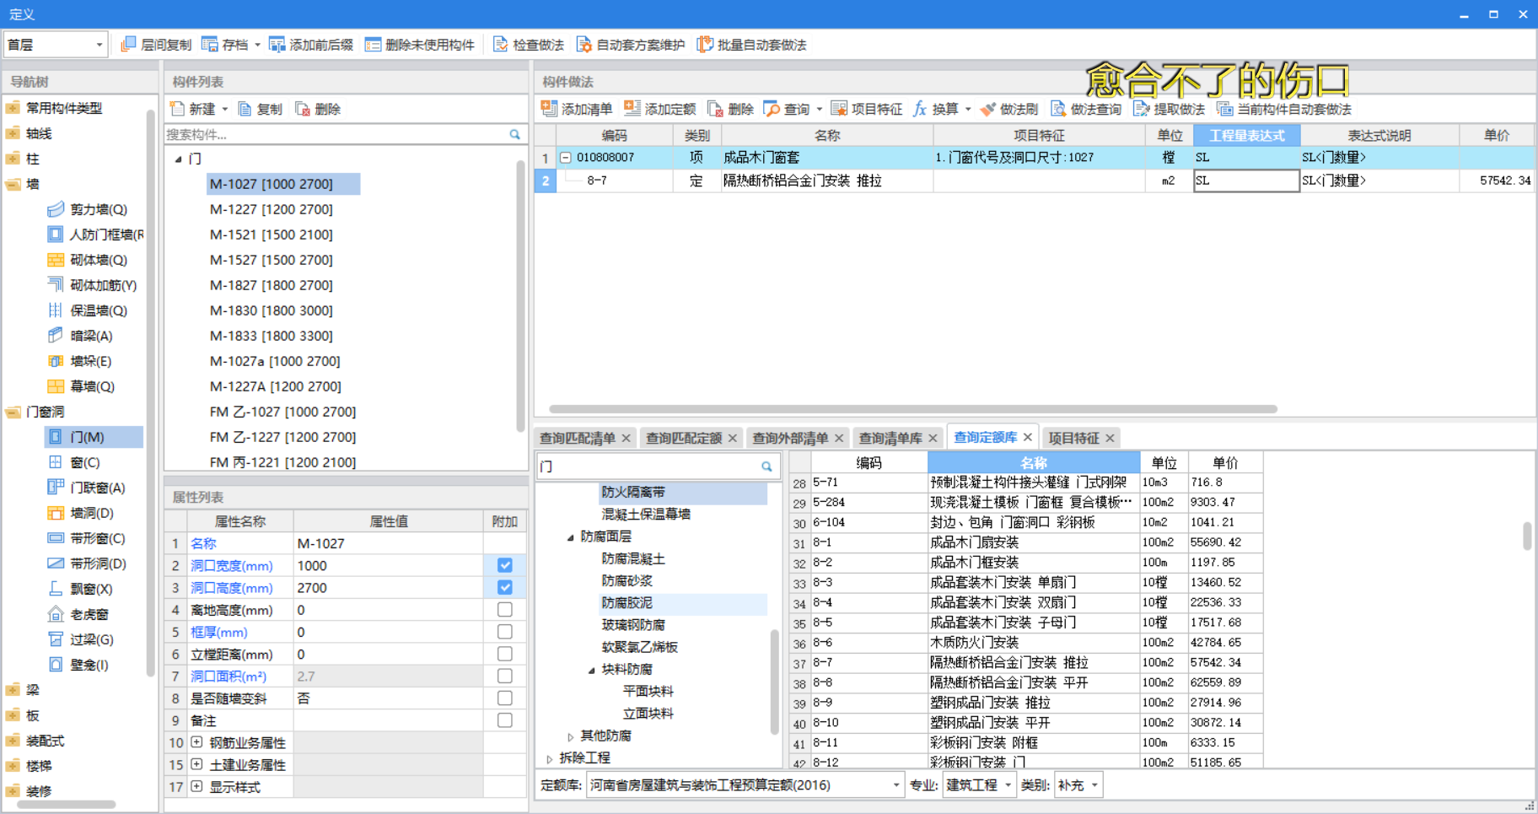Select component M-1227 [1200 2700]
The height and width of the screenshot is (814, 1538).
pos(272,209)
